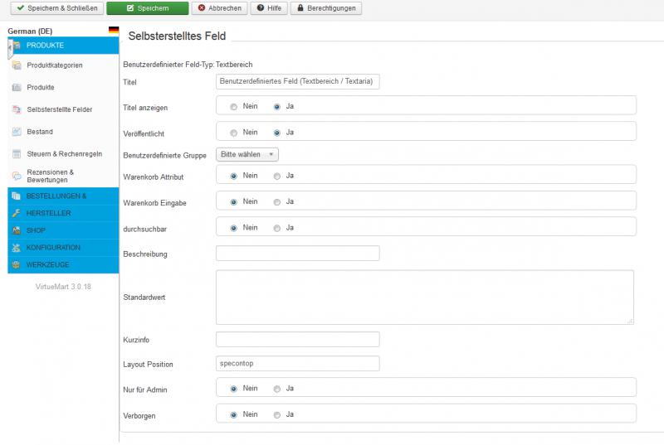Click the Speichern & Schließen button
Viewport: 664px width, 445px height.
point(54,8)
